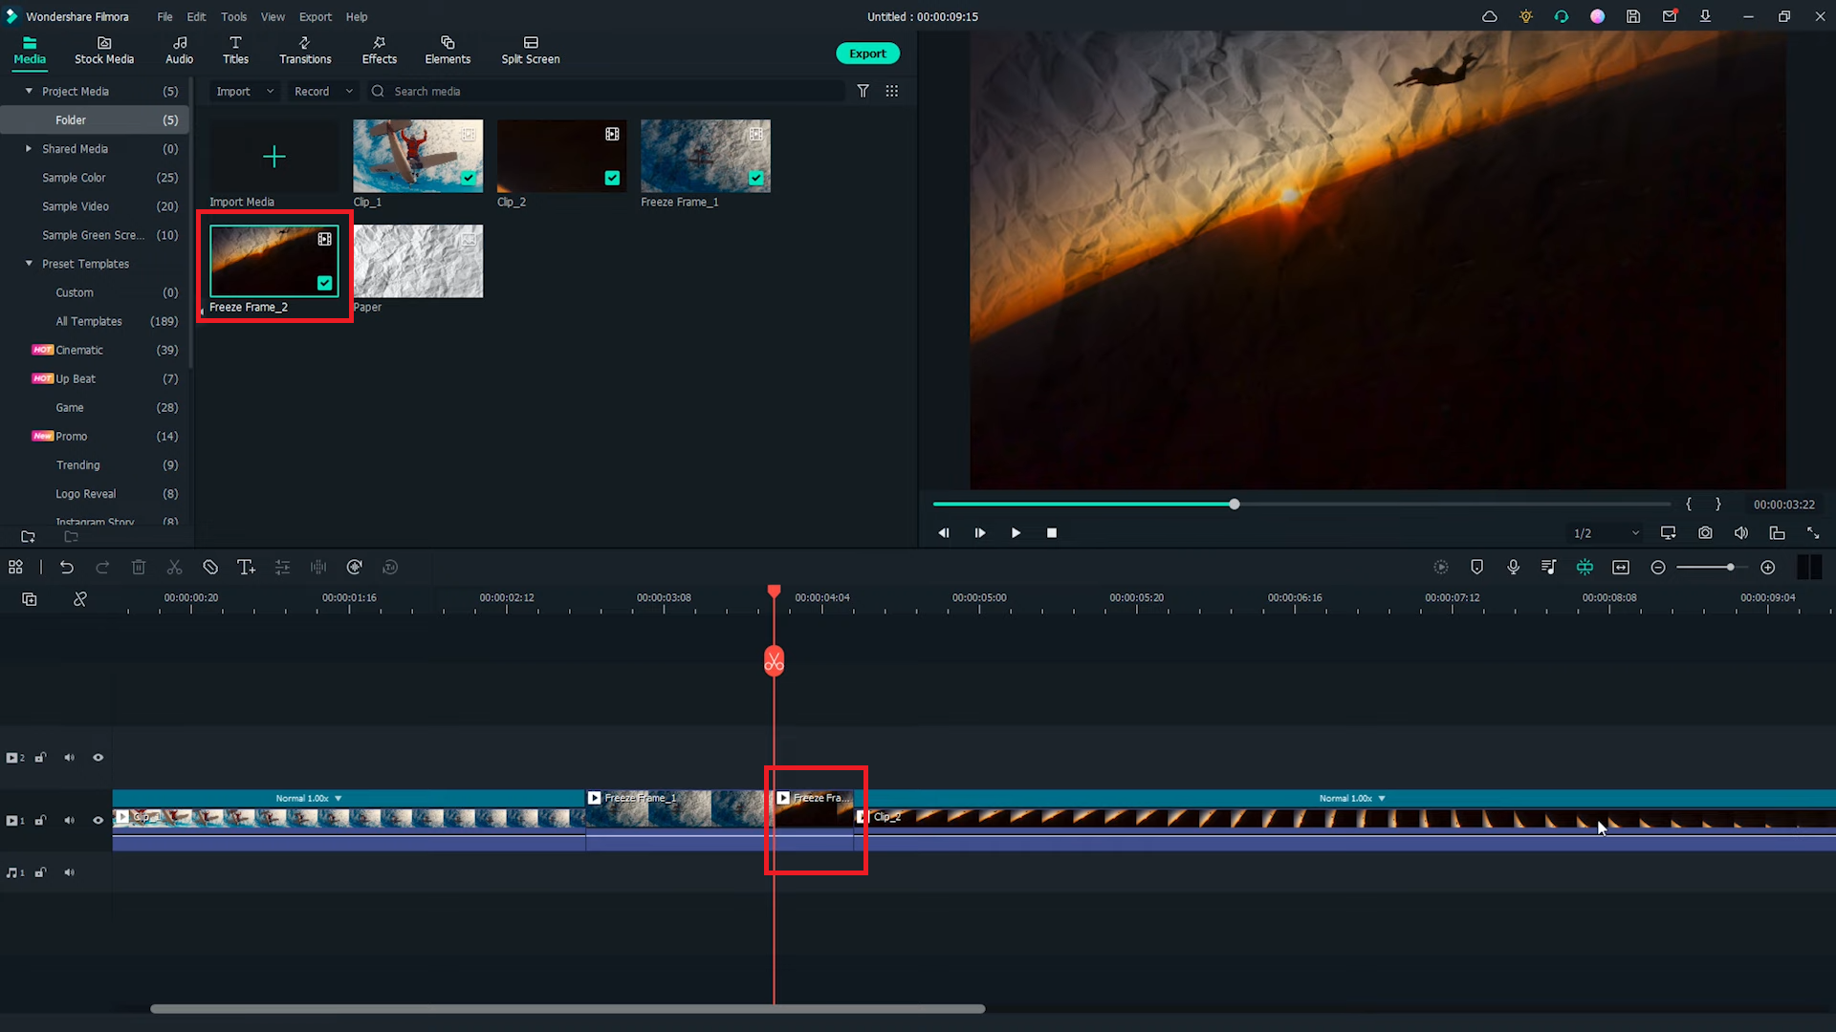Toggle visibility eye icon on video track
The height and width of the screenshot is (1032, 1836).
[x=99, y=820]
